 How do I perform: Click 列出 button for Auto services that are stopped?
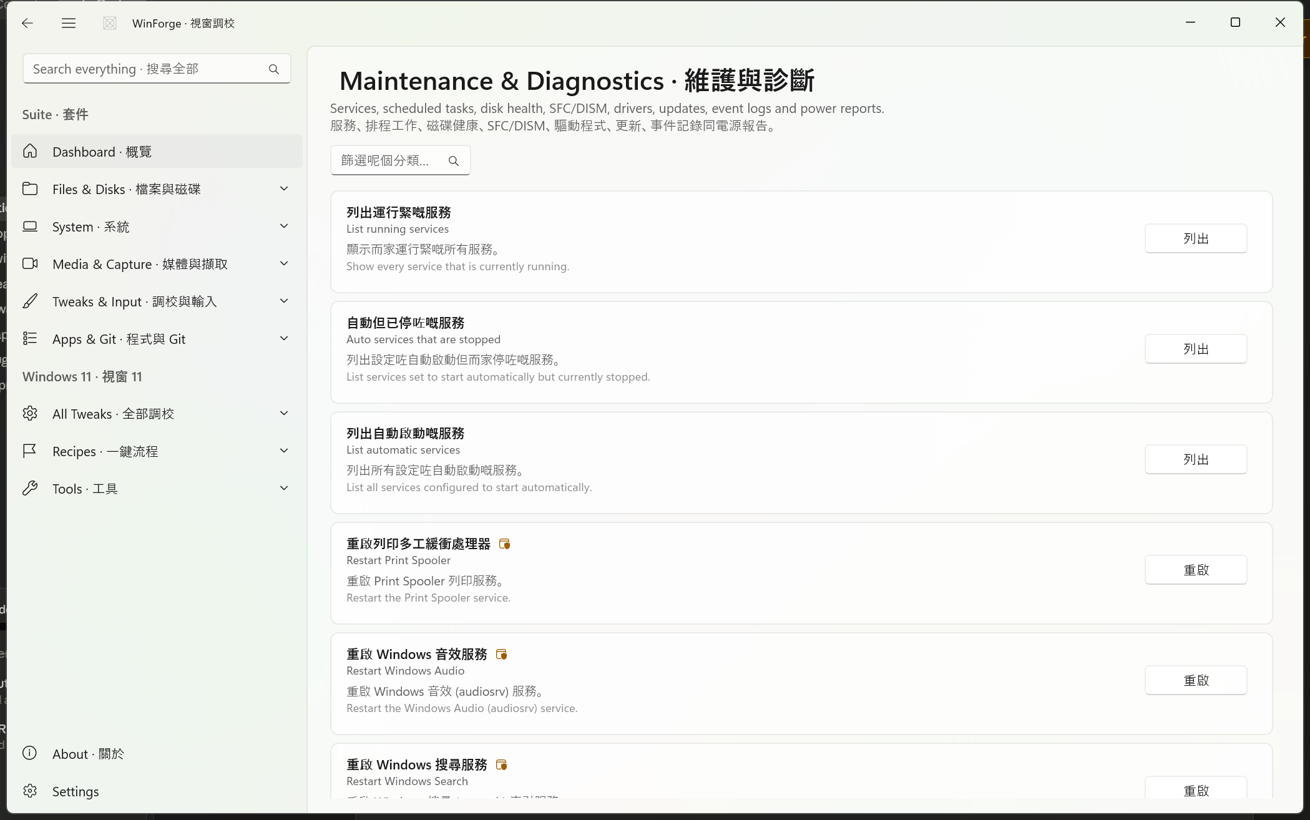point(1196,349)
